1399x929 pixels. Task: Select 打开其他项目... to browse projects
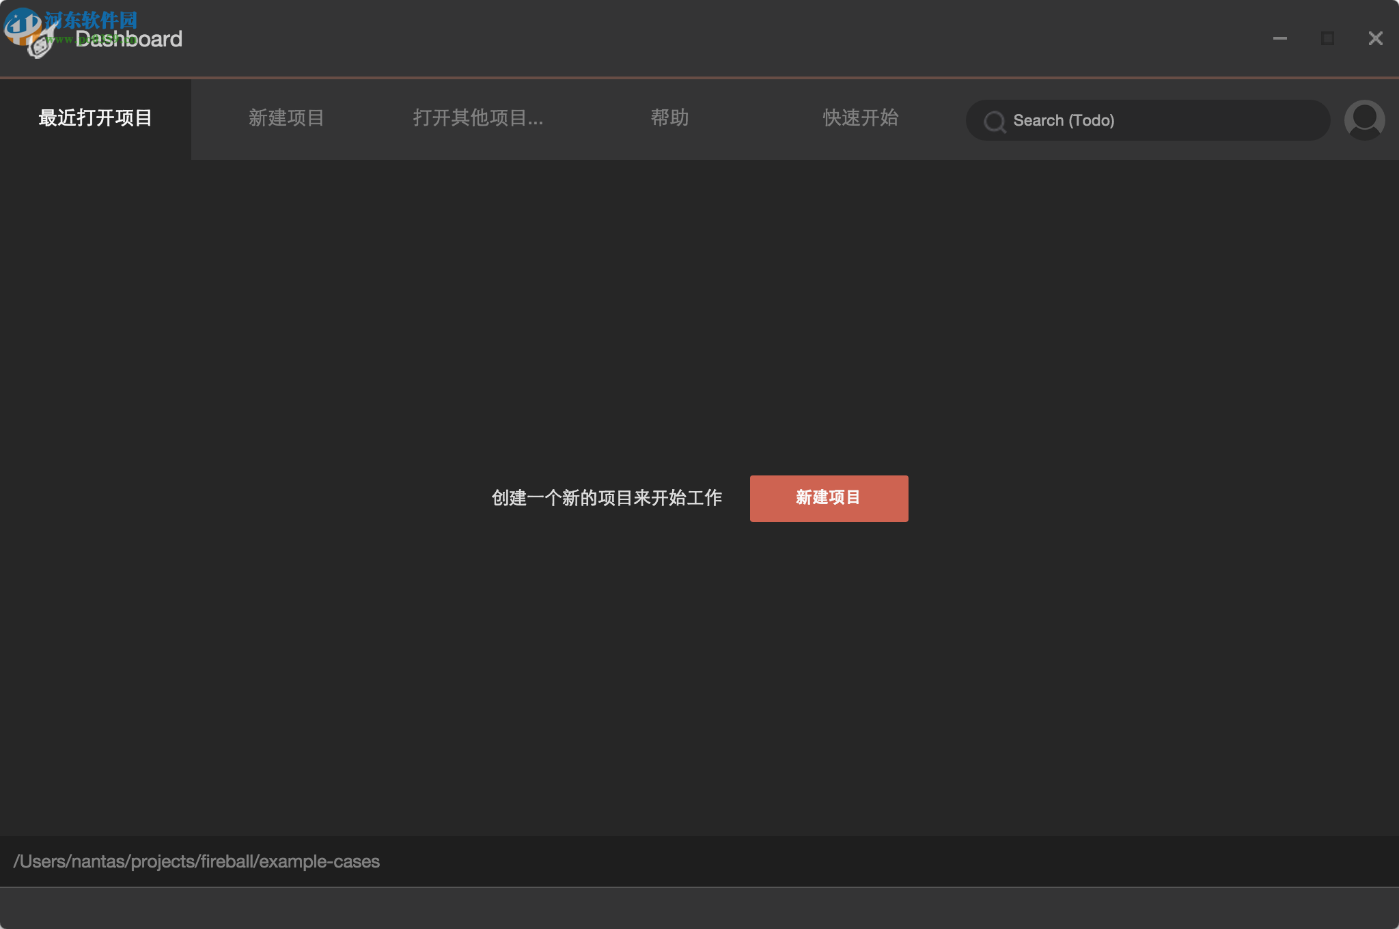[478, 117]
